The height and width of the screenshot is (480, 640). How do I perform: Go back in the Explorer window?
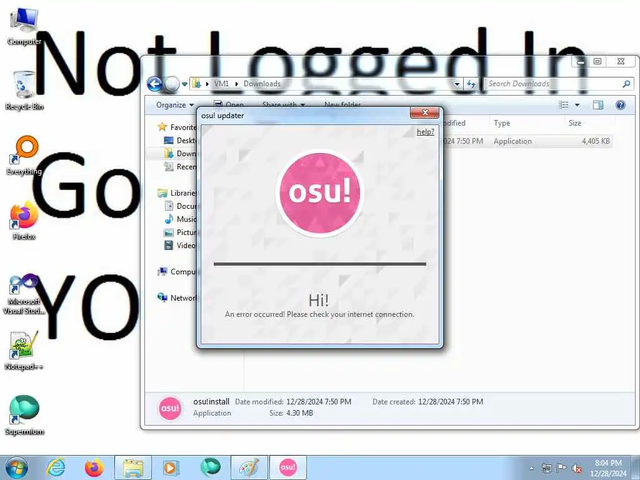155,84
